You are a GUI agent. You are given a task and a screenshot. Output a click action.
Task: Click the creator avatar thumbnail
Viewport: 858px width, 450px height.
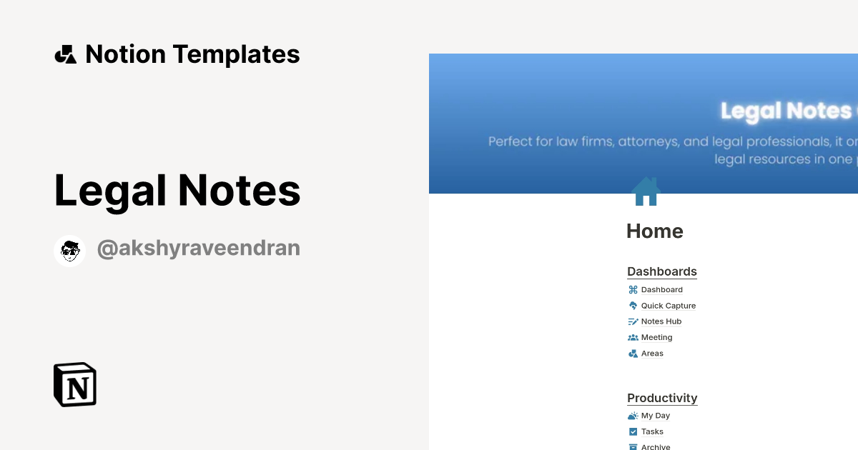69,250
